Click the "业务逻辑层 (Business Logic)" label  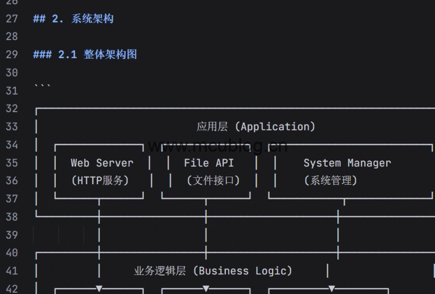pyautogui.click(x=213, y=271)
